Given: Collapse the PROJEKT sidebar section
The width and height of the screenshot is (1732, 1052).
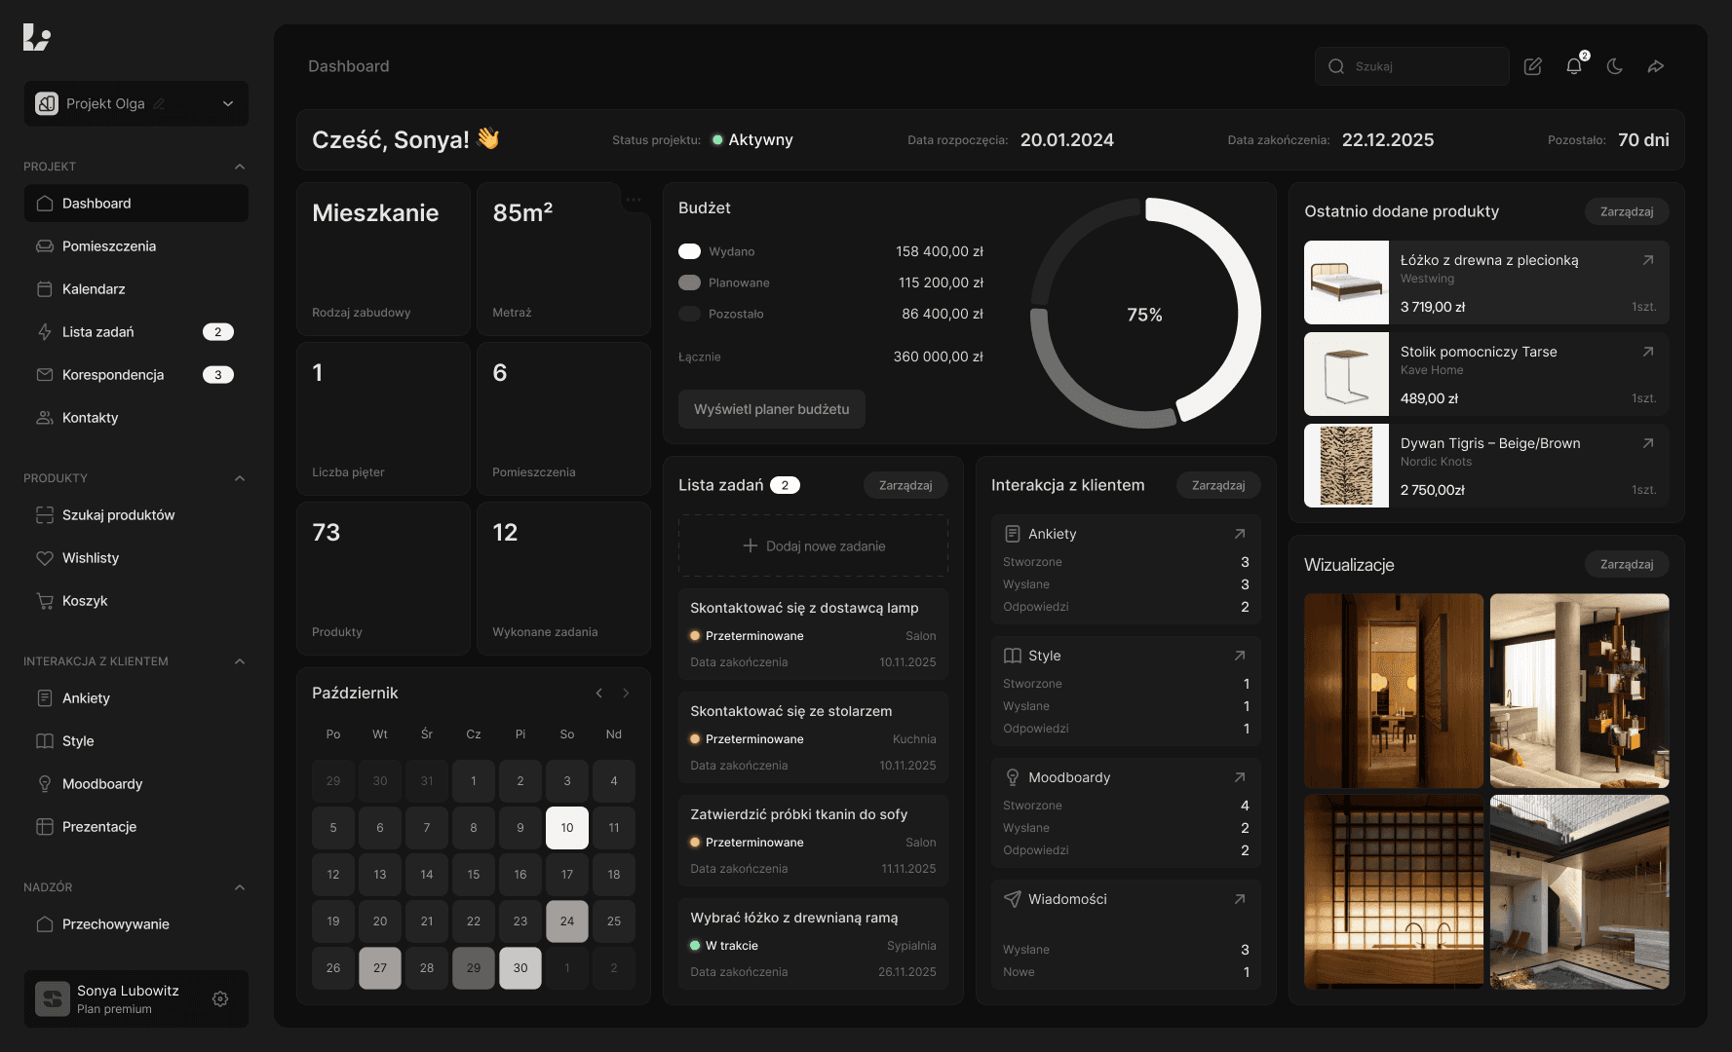Looking at the screenshot, I should point(240,166).
